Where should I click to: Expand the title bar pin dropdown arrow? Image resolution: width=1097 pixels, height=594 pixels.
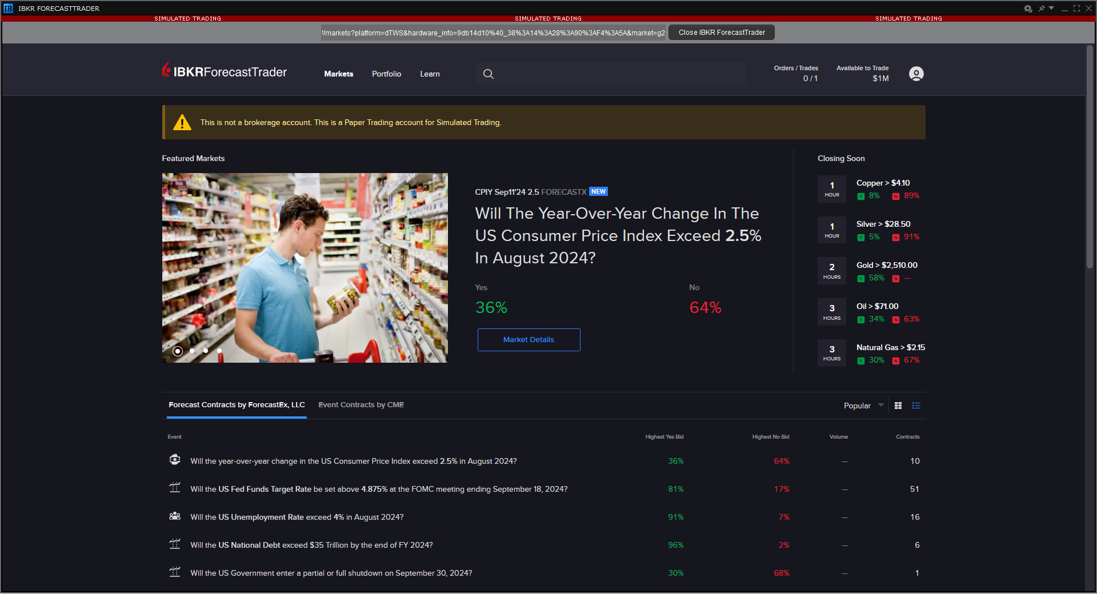pyautogui.click(x=1051, y=8)
